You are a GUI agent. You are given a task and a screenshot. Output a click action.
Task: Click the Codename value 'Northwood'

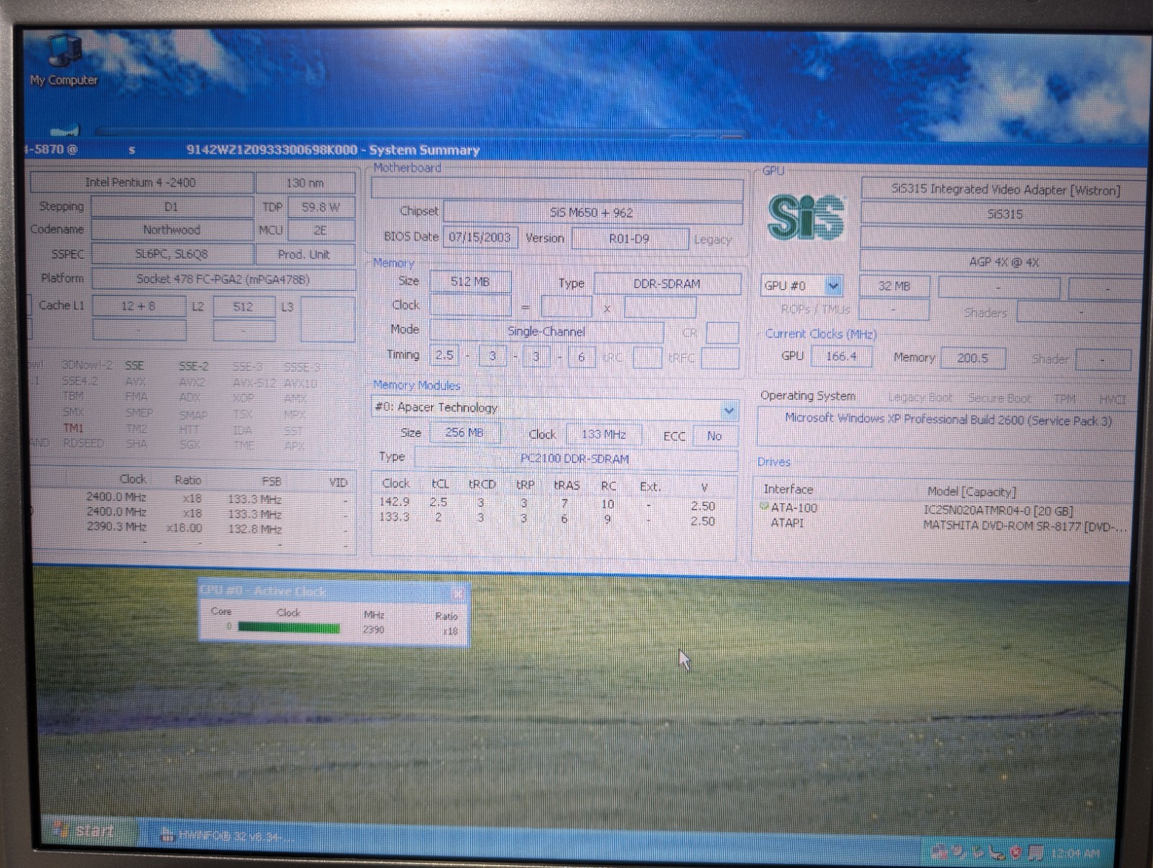172,230
